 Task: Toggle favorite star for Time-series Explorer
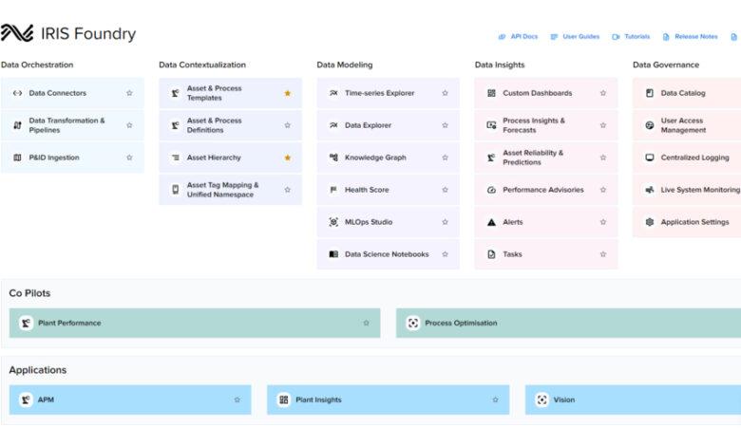click(445, 93)
